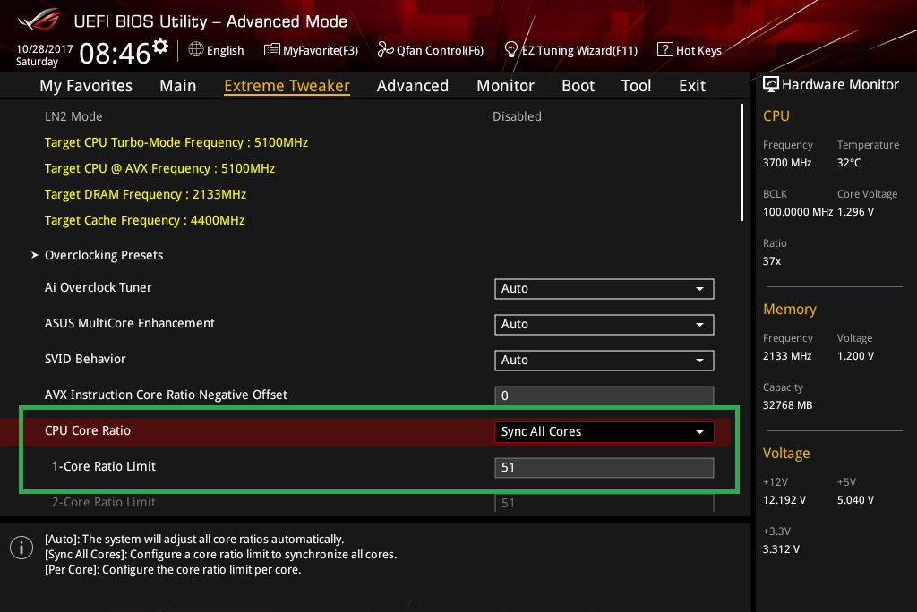Click the '[Auto]' help text line
The width and height of the screenshot is (917, 612).
click(x=194, y=539)
